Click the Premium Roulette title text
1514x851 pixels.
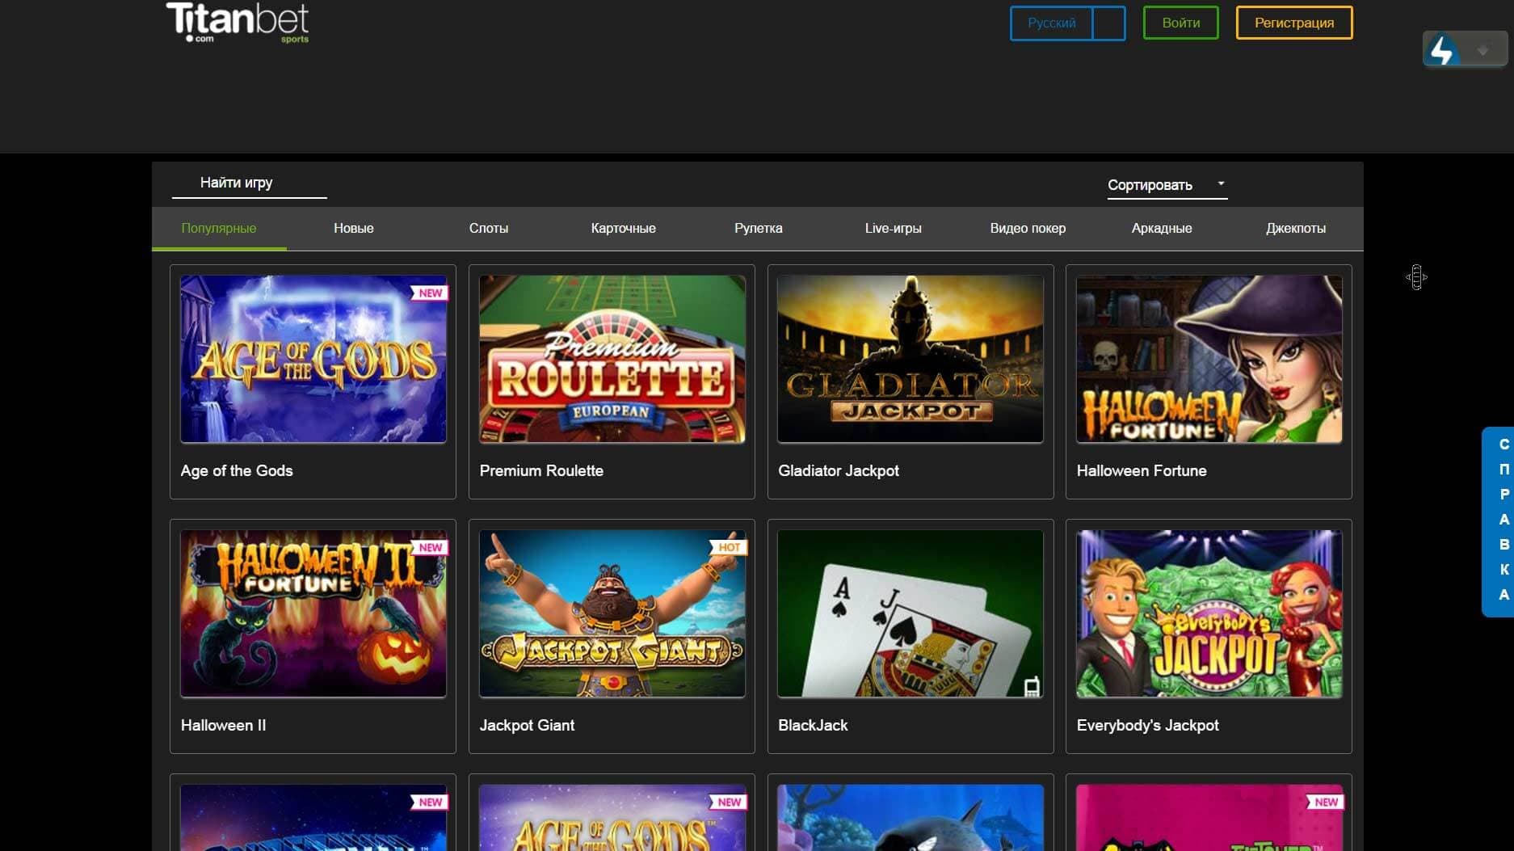(x=541, y=470)
